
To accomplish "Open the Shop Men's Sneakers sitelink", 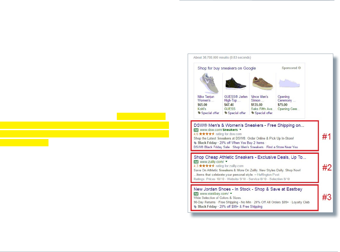I will click(x=248, y=147).
